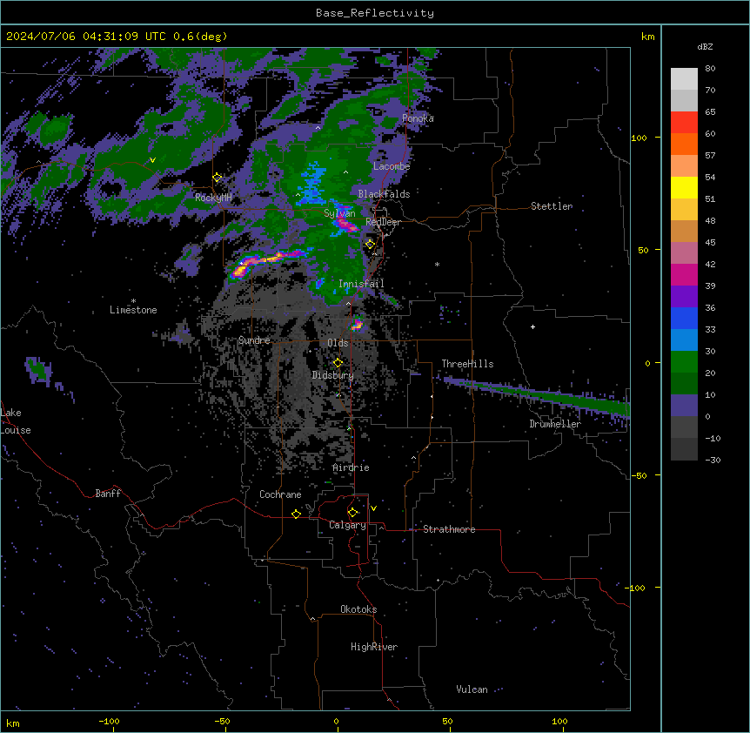
Task: Click the HighRiver label
Action: pos(374,647)
